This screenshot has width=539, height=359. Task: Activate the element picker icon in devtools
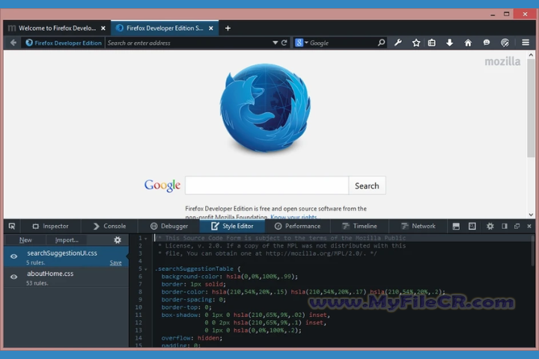pos(12,226)
